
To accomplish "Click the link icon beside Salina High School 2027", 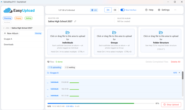I will click(x=75, y=21).
